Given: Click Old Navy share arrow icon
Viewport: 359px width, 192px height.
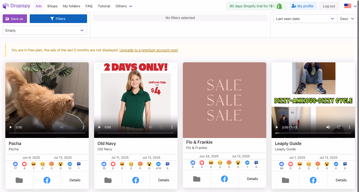Looking at the screenshot, I should click(158, 164).
